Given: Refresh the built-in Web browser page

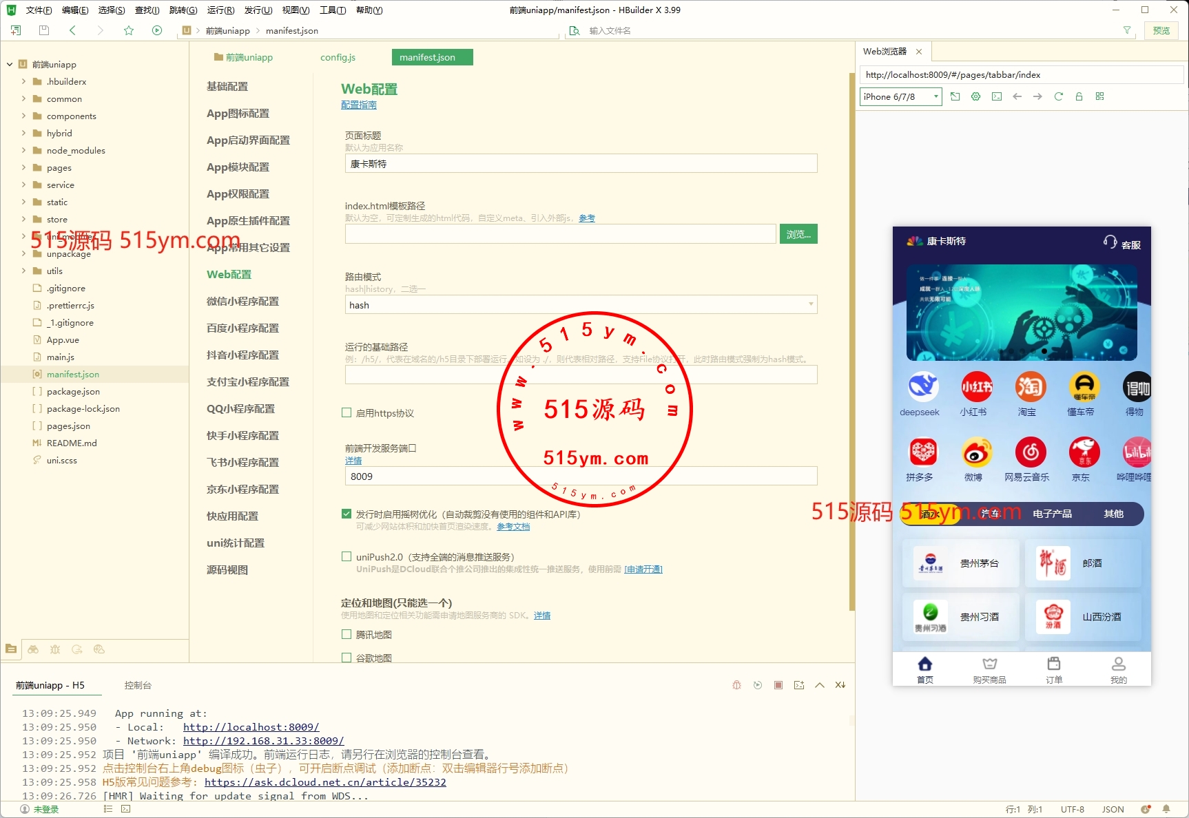Looking at the screenshot, I should tap(1058, 96).
